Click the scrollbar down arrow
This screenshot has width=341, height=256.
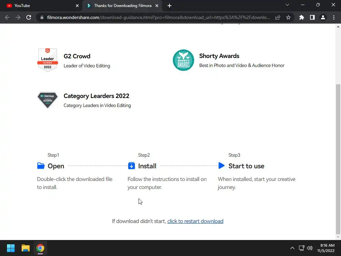tap(338, 237)
